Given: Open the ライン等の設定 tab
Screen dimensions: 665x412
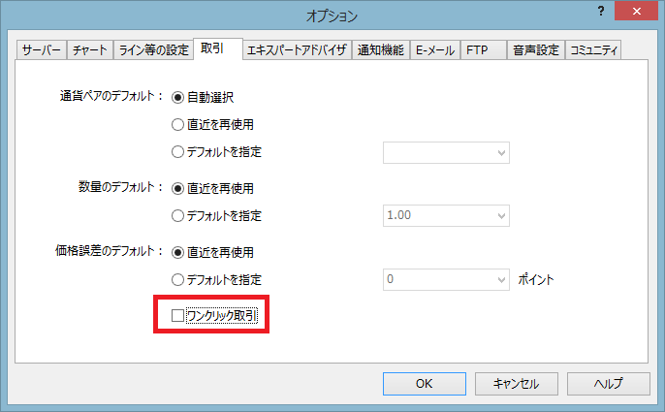Looking at the screenshot, I should [x=153, y=50].
